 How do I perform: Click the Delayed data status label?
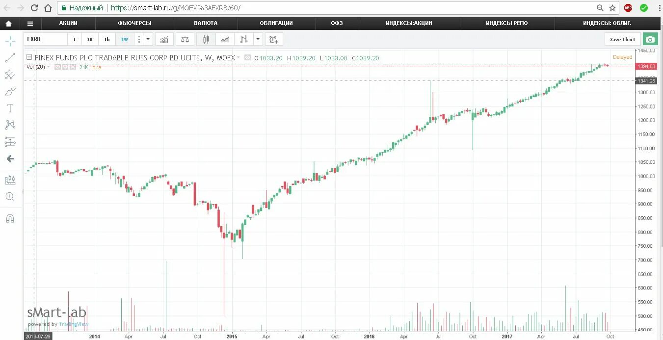tap(622, 57)
